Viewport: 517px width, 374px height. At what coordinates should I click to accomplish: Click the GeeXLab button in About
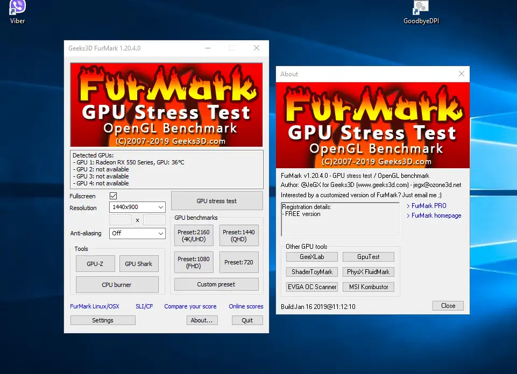click(x=312, y=257)
